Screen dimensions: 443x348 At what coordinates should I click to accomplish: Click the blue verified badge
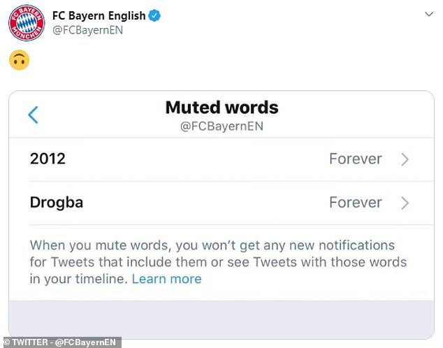154,15
